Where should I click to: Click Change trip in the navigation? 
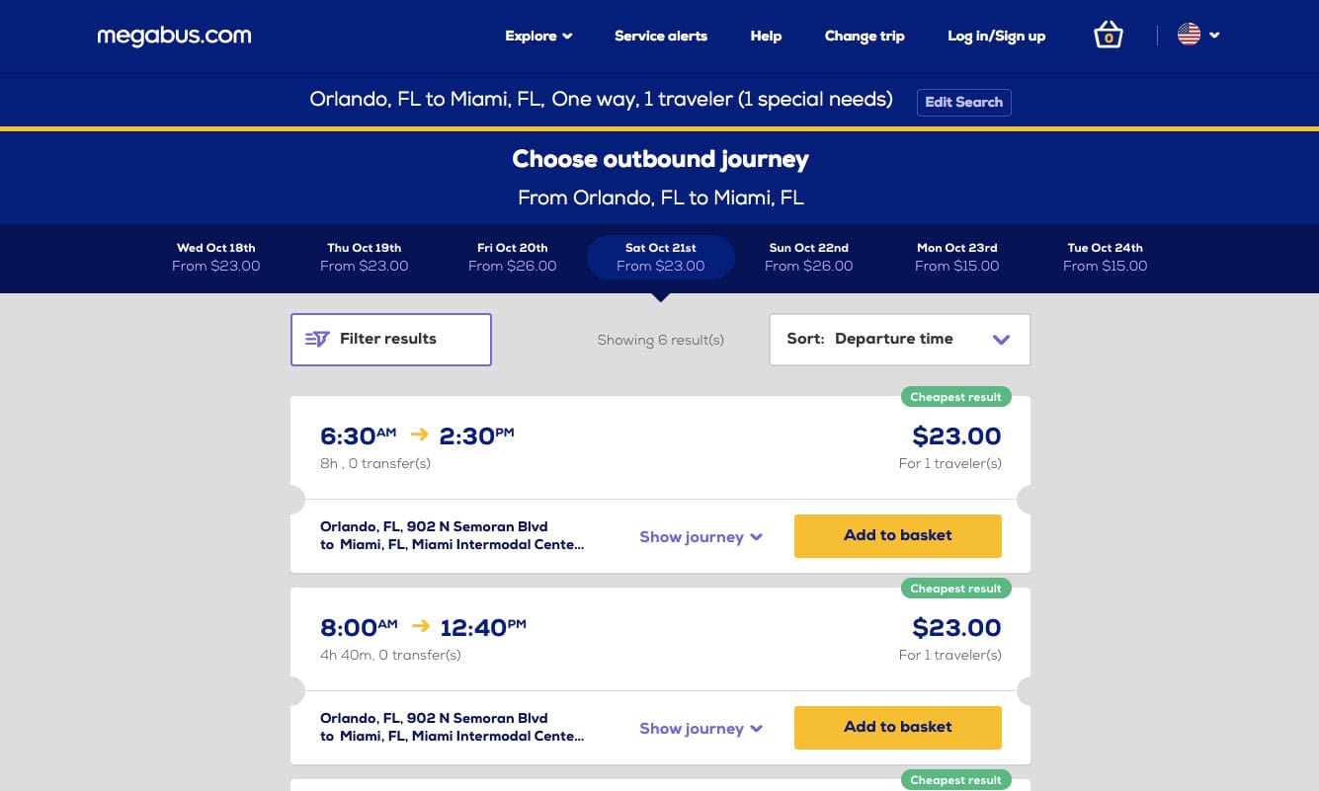[x=864, y=36]
